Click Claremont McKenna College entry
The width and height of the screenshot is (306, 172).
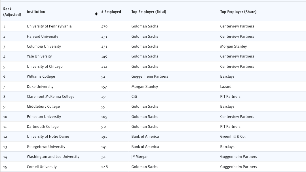(x=51, y=97)
